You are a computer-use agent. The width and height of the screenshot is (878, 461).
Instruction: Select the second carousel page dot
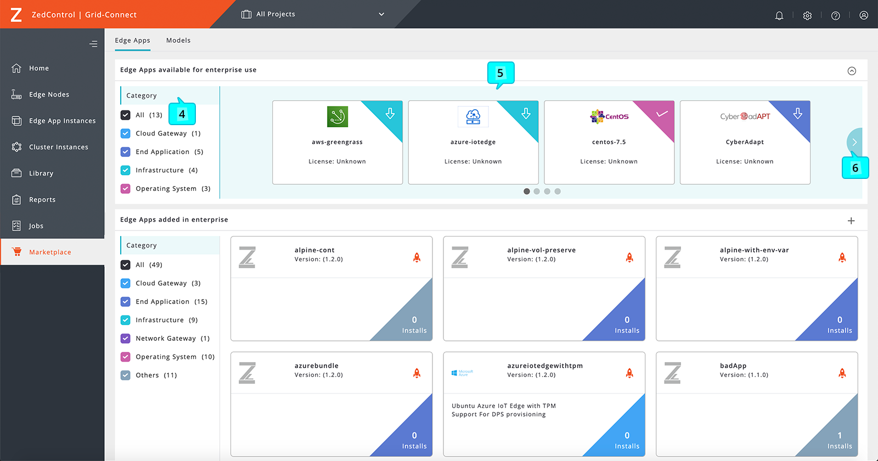point(537,192)
